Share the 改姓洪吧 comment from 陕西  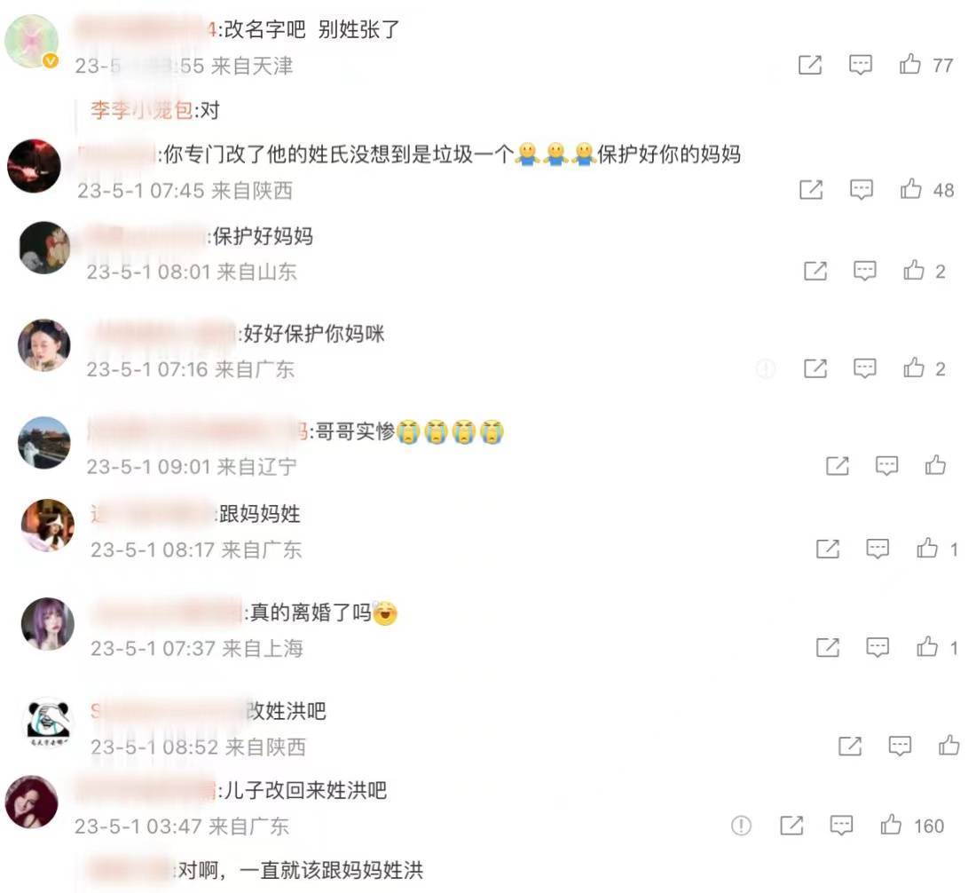[850, 746]
